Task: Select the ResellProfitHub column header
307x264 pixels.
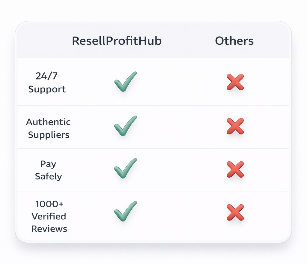Action: [117, 41]
